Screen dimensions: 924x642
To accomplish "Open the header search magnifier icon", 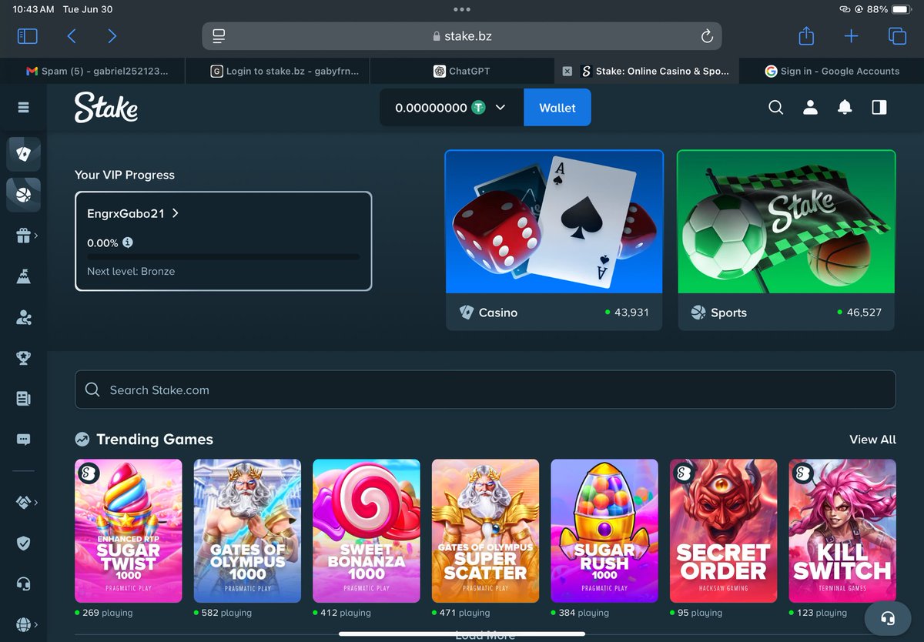I will point(776,108).
